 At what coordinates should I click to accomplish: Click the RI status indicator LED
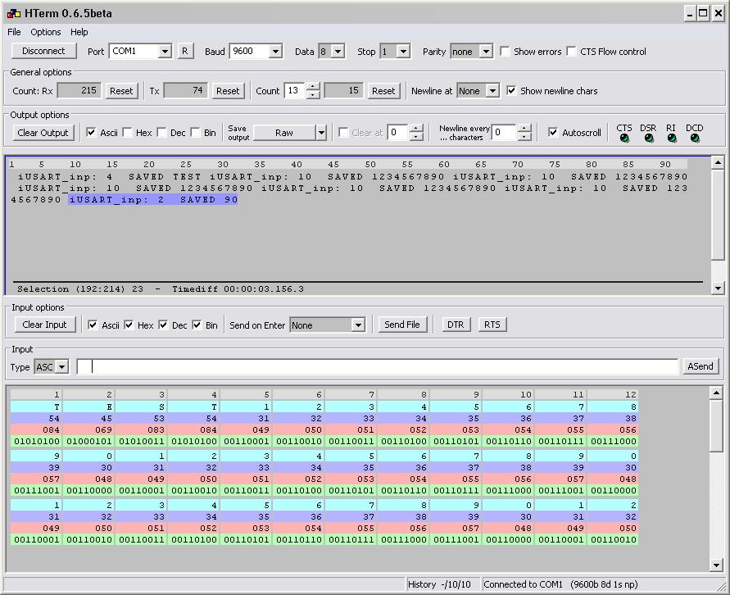(671, 139)
